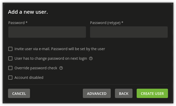Click the asterisk after Password (retype) label

click(122, 22)
